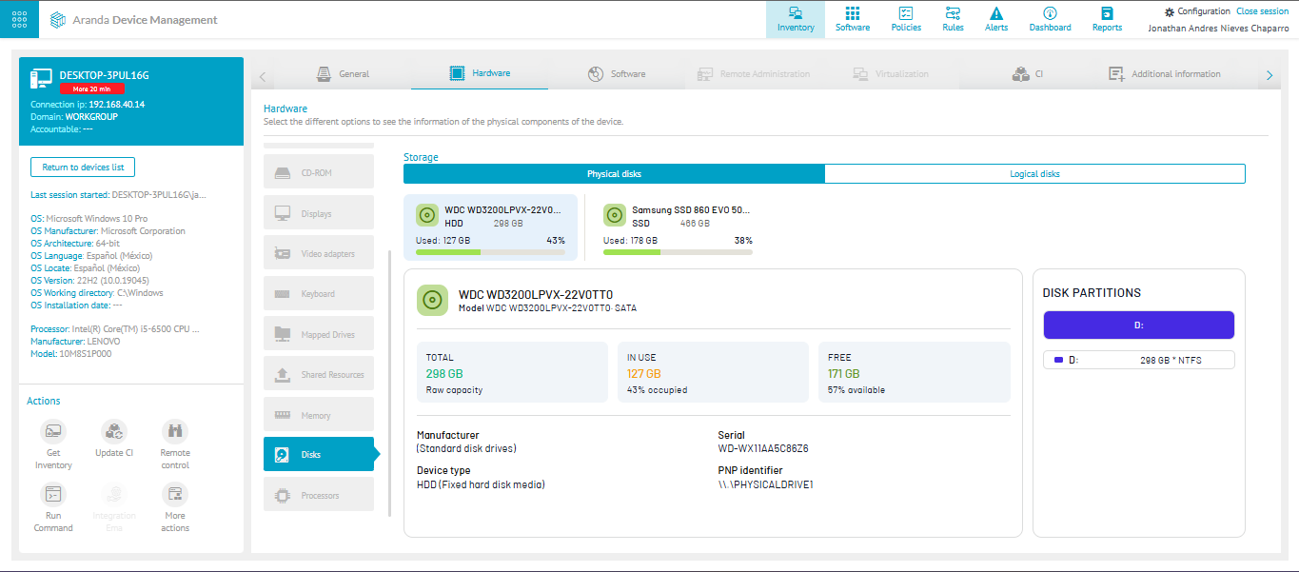This screenshot has height=572, width=1299.
Task: Click the large disk icon beside WDC WD3200LPVX-22V0TT0
Action: pos(433,300)
